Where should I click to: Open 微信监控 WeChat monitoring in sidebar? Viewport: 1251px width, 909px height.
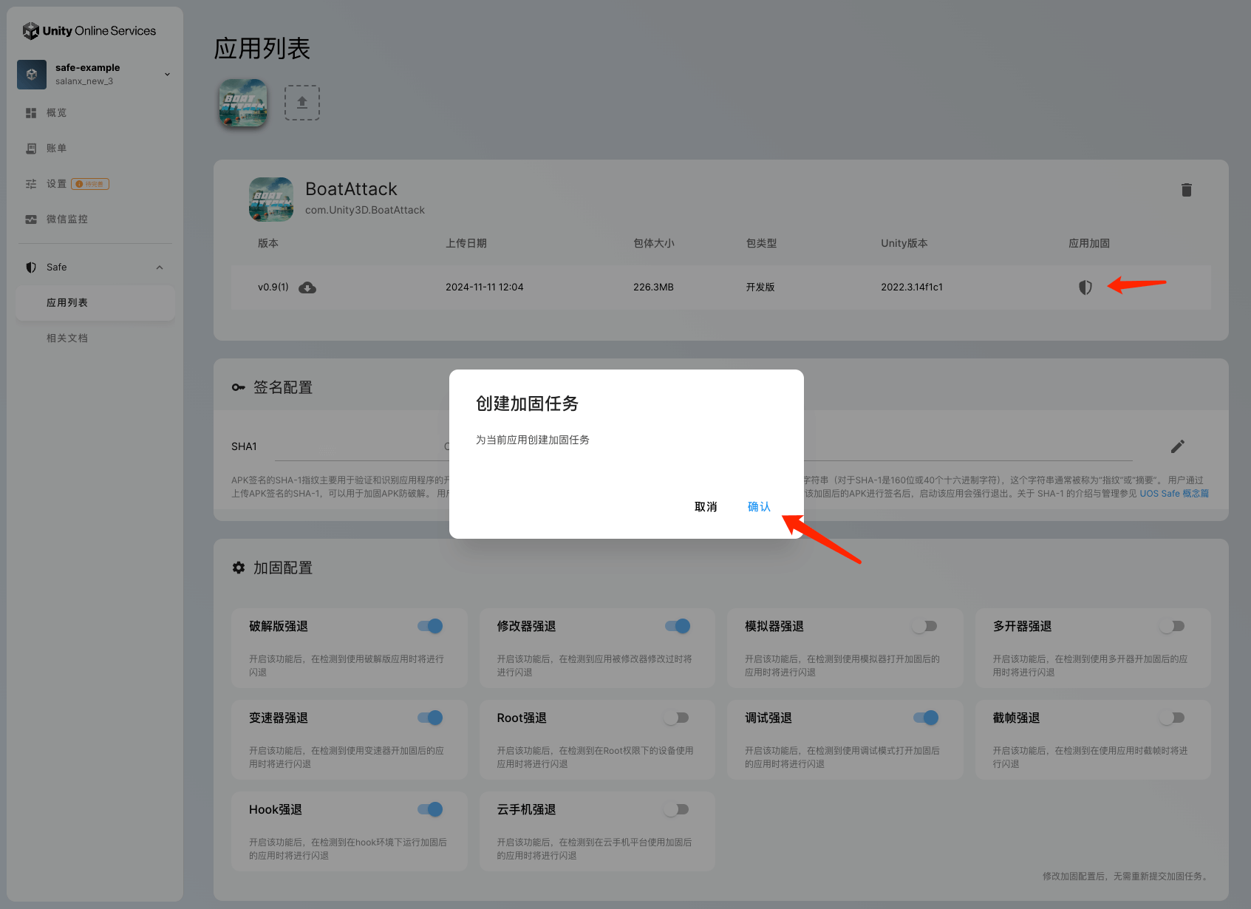pos(67,219)
